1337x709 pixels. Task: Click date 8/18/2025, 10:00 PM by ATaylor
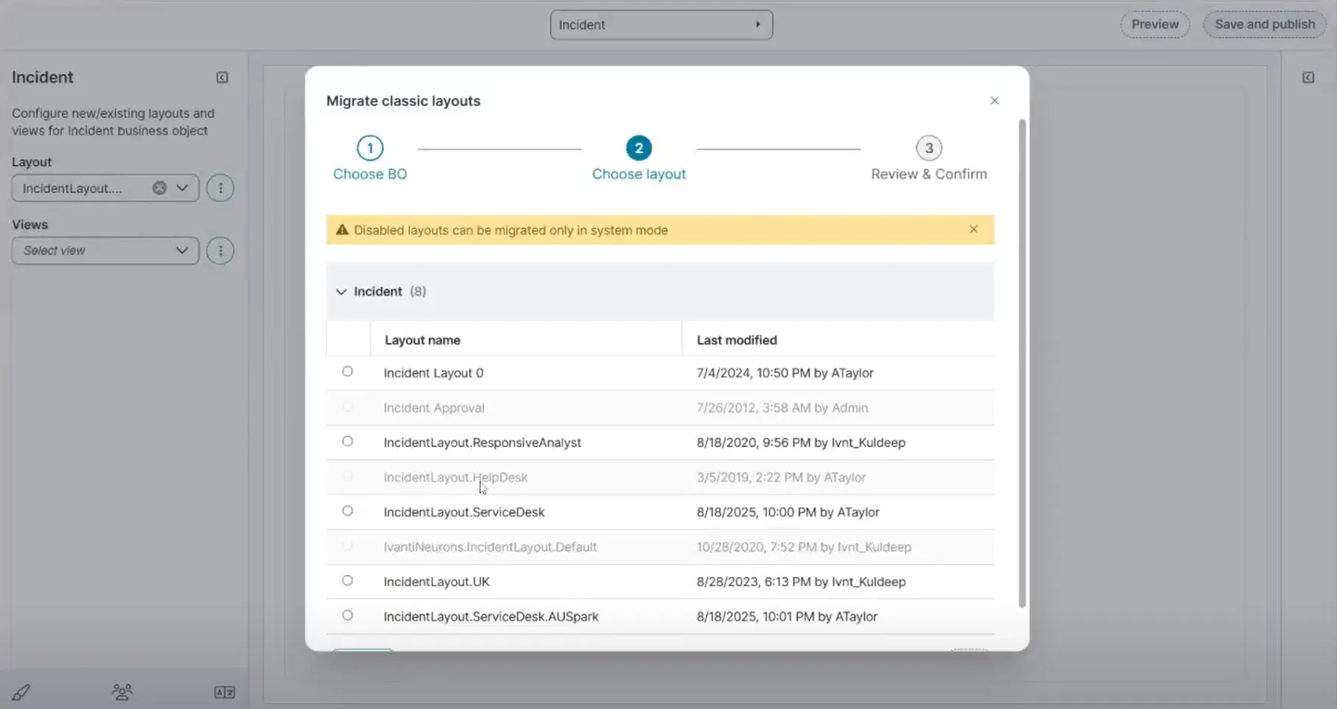[x=787, y=512]
